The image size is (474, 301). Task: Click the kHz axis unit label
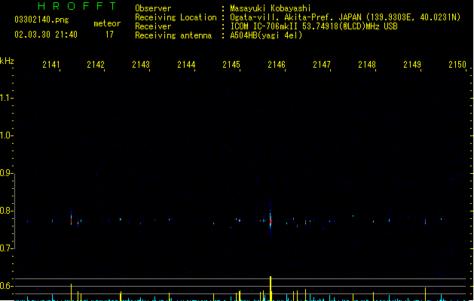tap(7, 61)
